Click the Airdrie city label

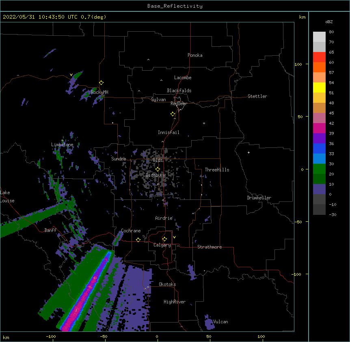tap(164, 218)
